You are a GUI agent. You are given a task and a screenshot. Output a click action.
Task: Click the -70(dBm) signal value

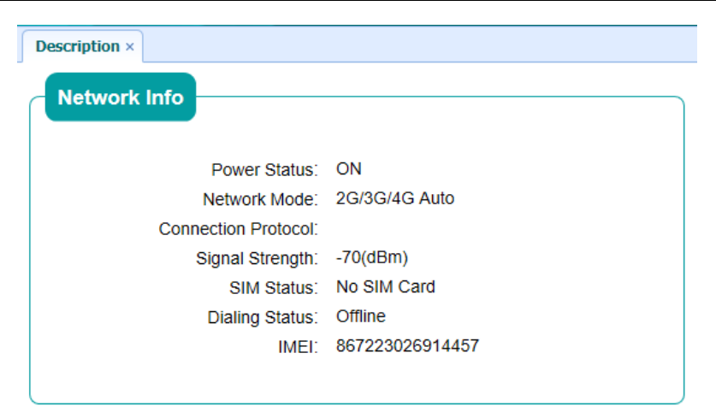[x=372, y=257]
